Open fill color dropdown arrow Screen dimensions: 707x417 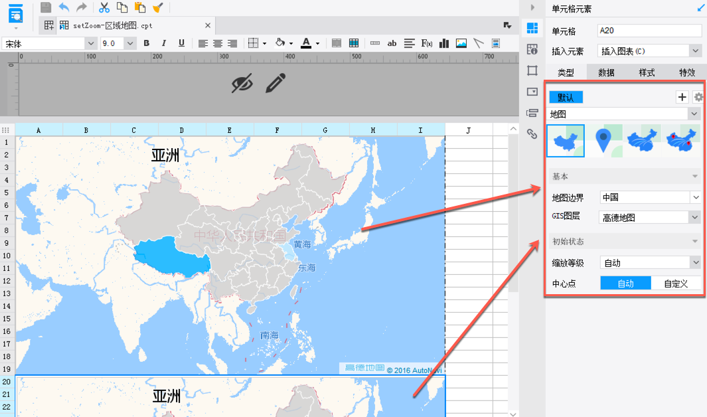pos(291,44)
